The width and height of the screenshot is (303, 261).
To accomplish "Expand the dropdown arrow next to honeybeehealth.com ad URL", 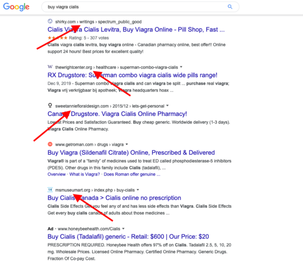I will (x=123, y=229).
